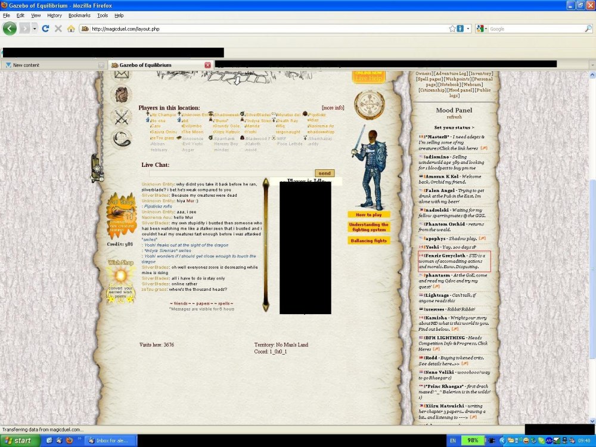Send the live chat message
This screenshot has width=596, height=447.
click(324, 173)
